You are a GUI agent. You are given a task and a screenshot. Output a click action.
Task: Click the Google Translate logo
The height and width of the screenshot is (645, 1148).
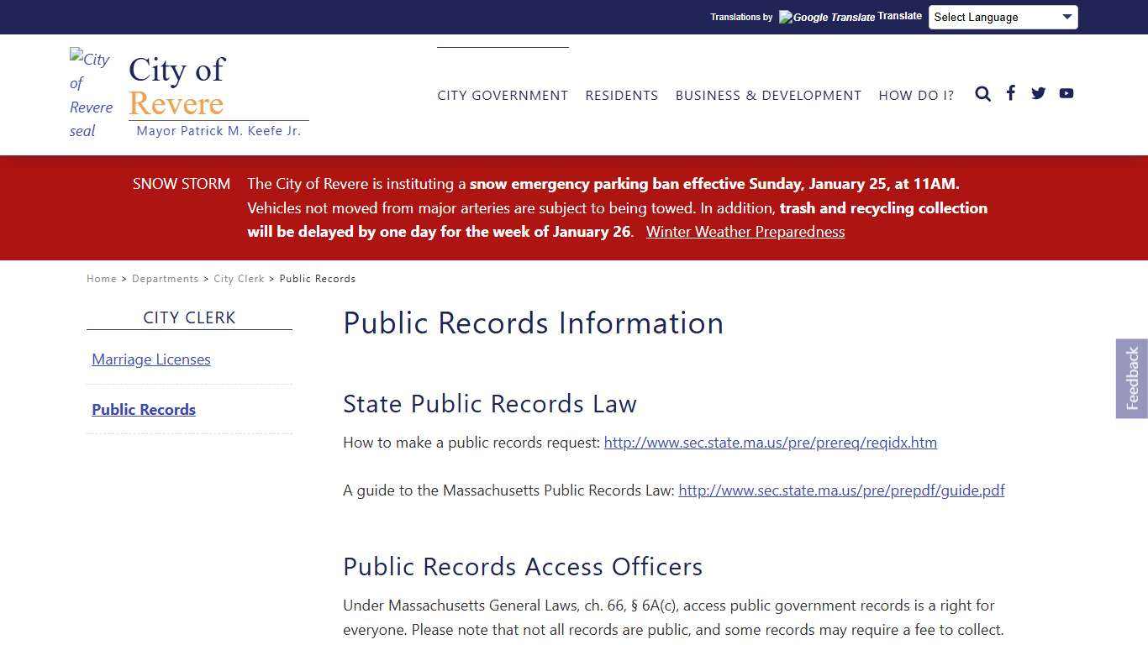[x=826, y=17]
